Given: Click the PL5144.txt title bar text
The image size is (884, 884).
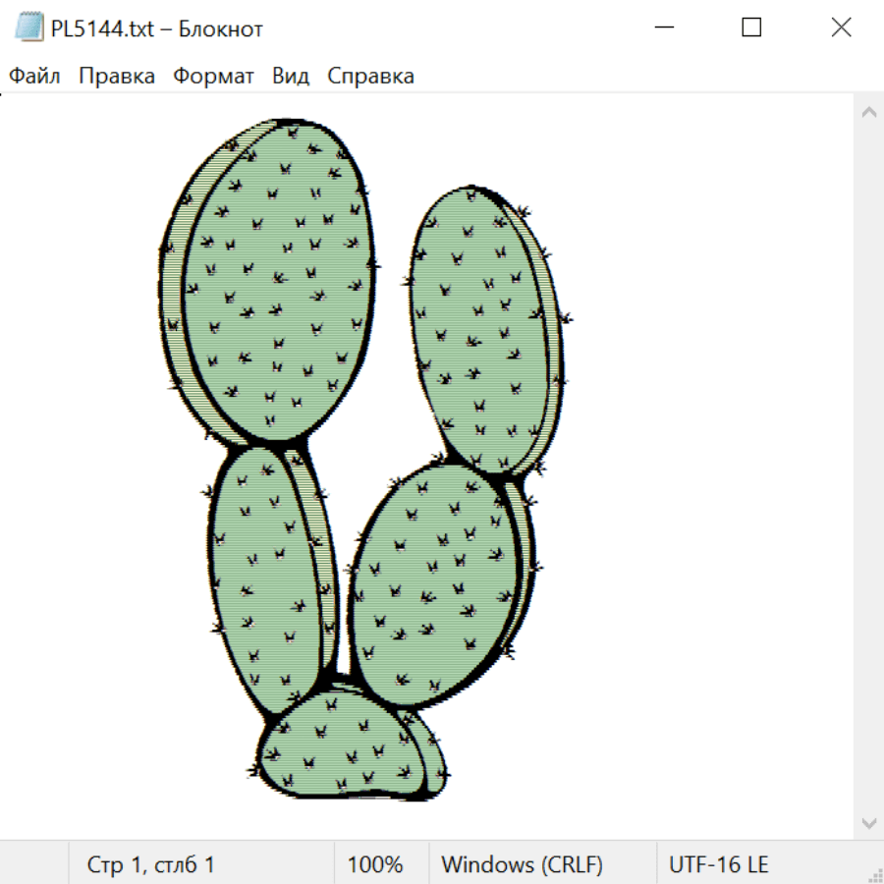Looking at the screenshot, I should (x=157, y=28).
